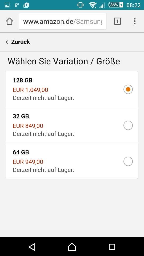The height and width of the screenshot is (256, 144).
Task: Select the 64 GB radio button
Action: (128, 161)
